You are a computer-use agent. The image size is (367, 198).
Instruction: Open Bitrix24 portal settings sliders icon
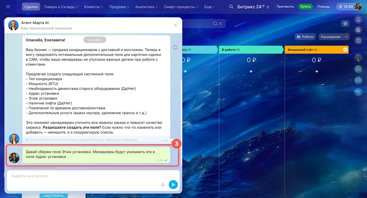(268, 7)
